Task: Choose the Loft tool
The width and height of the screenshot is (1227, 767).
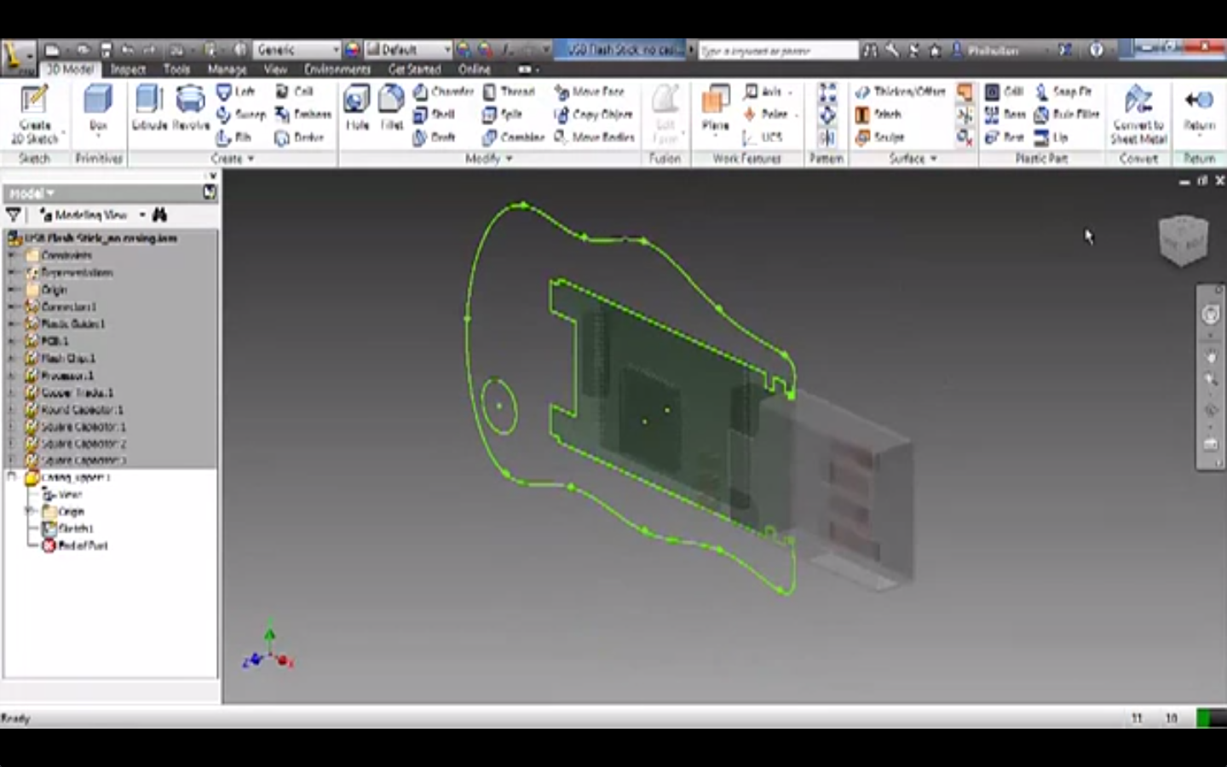Action: (x=236, y=91)
